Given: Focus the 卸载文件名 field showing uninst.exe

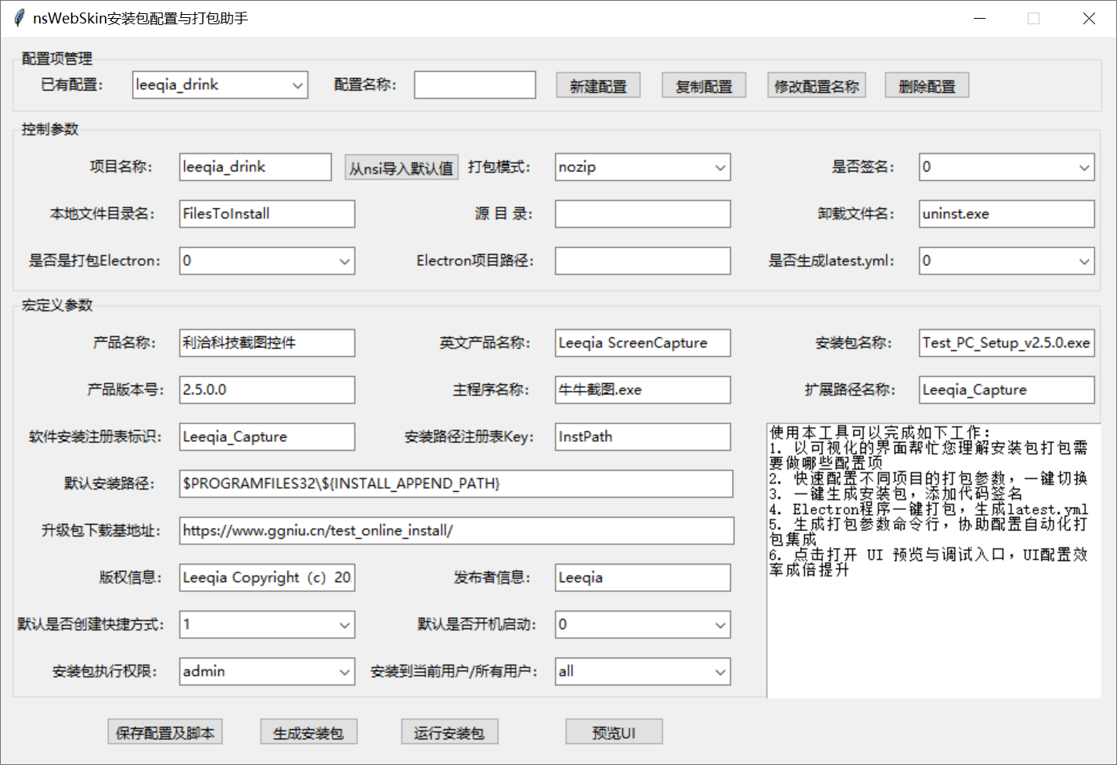Looking at the screenshot, I should tap(1007, 214).
